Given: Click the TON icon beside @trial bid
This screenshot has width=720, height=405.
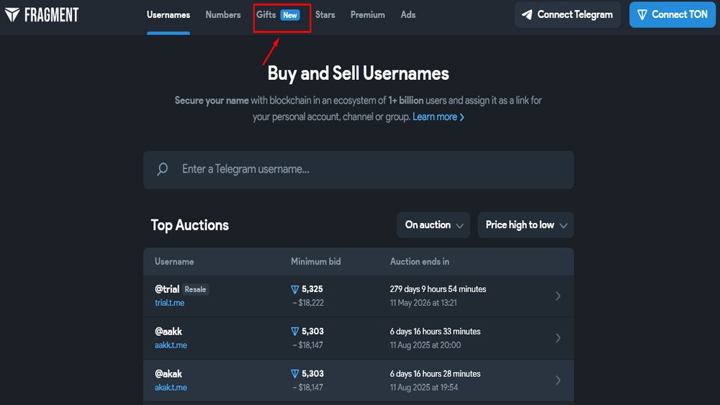Looking at the screenshot, I should click(294, 289).
